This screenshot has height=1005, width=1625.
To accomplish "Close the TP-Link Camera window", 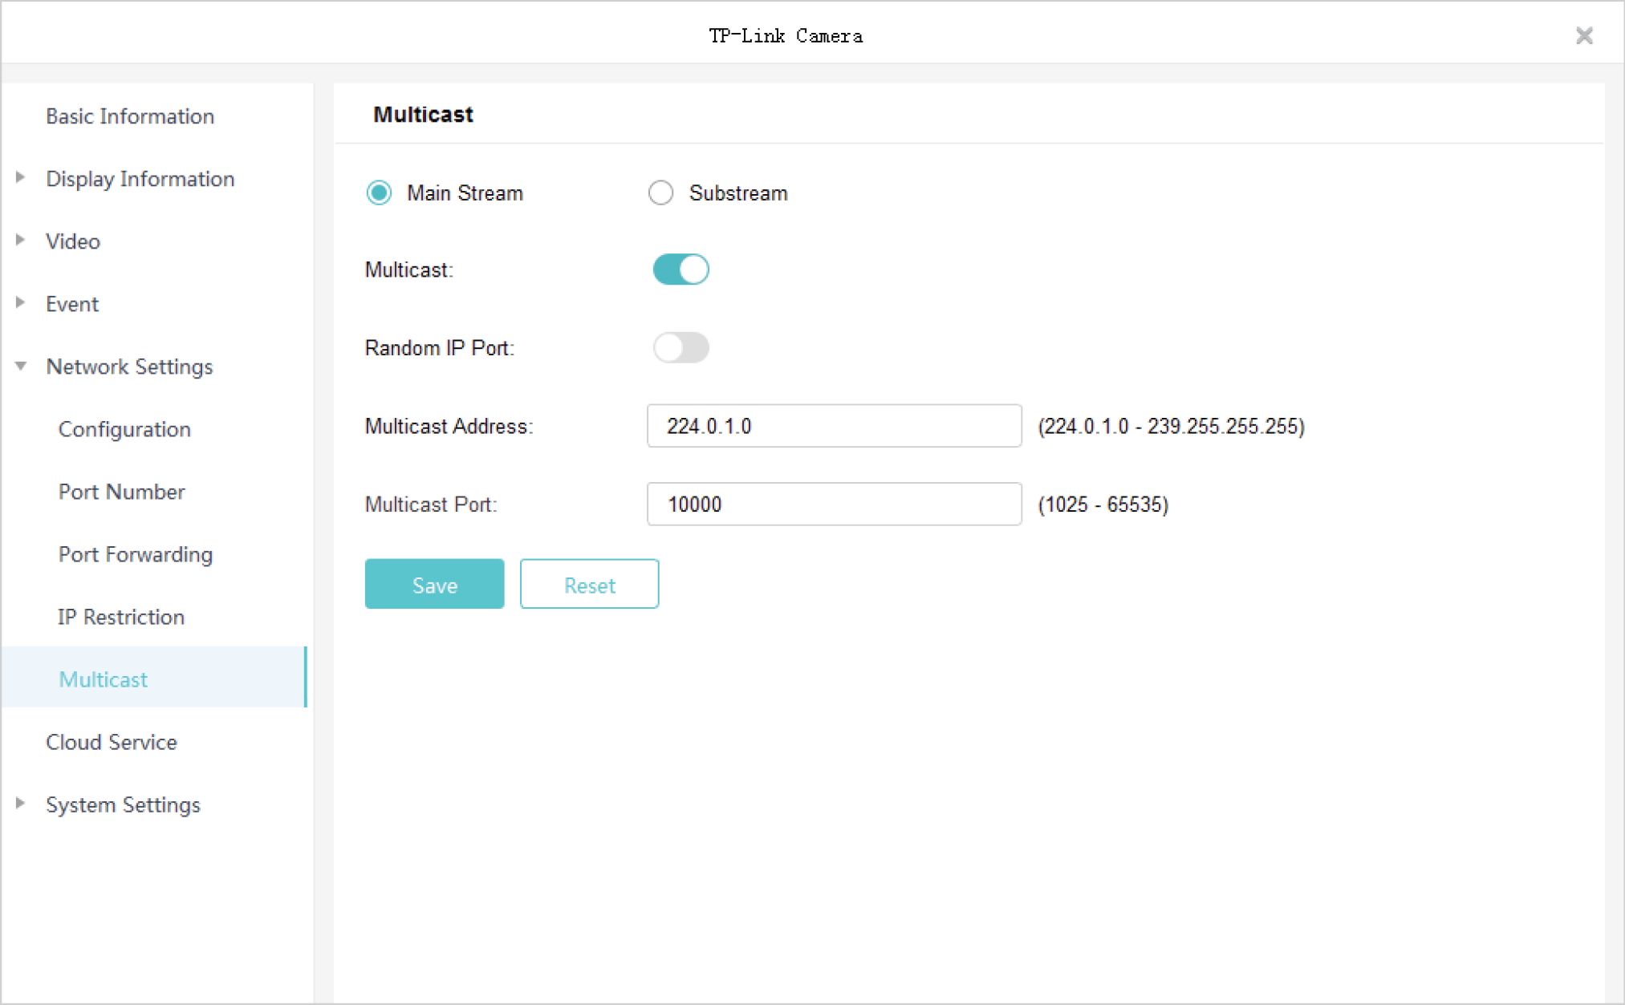I will point(1583,35).
